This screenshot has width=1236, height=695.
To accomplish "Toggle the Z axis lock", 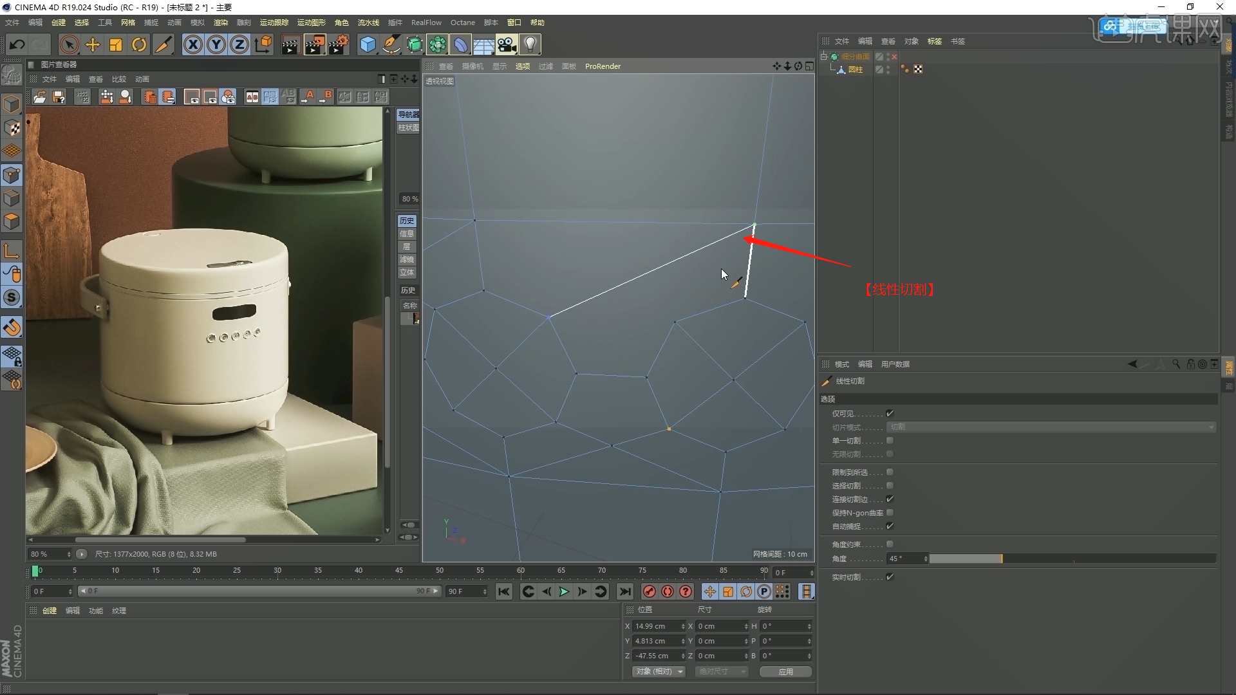I will pyautogui.click(x=239, y=44).
